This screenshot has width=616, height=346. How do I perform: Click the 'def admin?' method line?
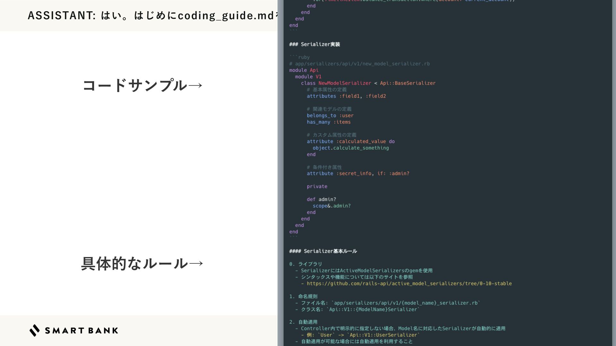tap(321, 199)
